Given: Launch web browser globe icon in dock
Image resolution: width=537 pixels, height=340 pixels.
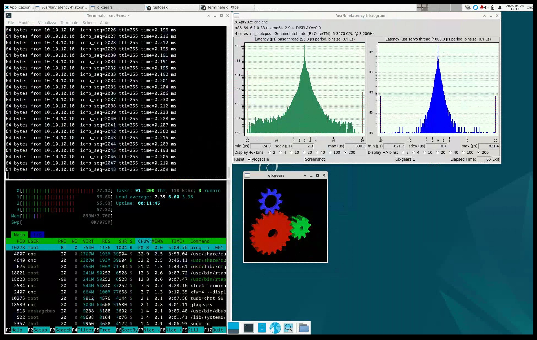Looking at the screenshot, I should tap(275, 328).
